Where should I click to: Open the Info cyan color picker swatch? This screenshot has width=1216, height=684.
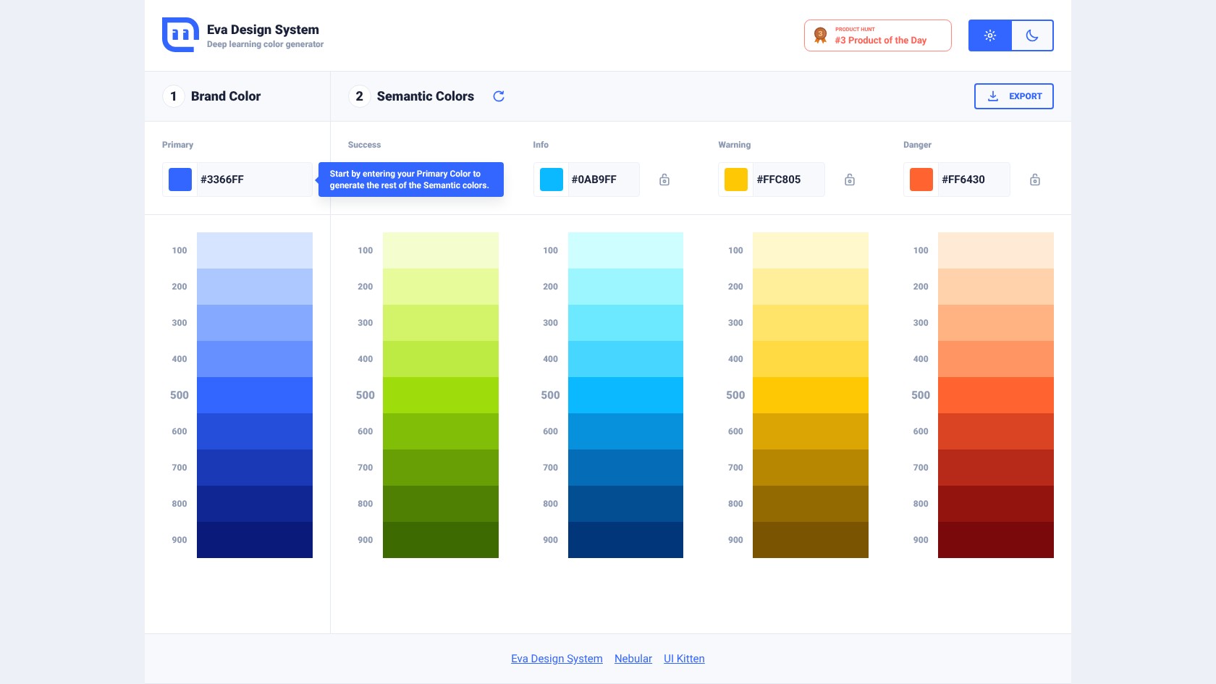tap(552, 180)
